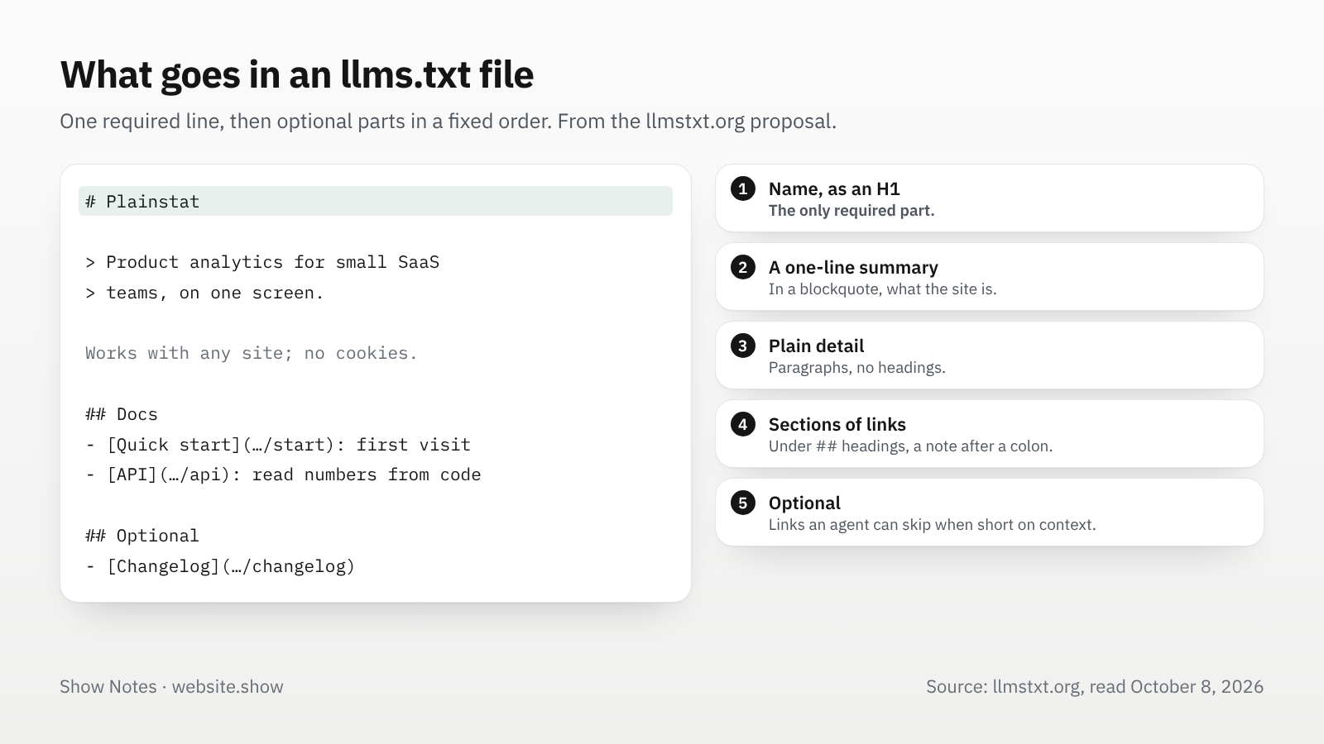Click the subtitle starting "One required line"
The width and height of the screenshot is (1324, 744).
point(449,122)
